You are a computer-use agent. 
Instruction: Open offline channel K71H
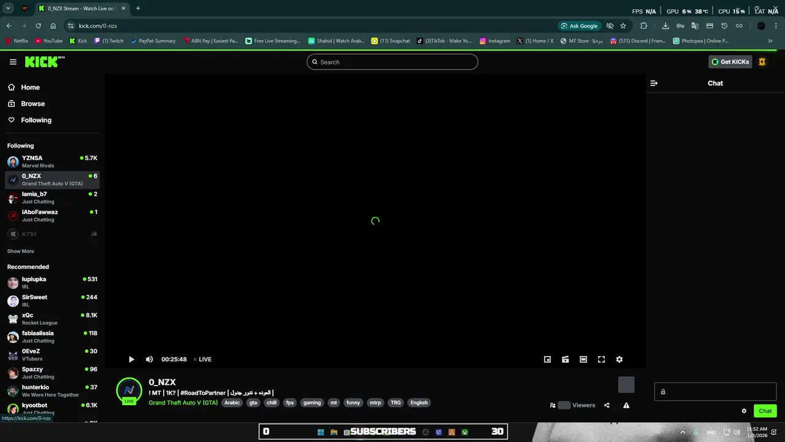click(x=52, y=234)
